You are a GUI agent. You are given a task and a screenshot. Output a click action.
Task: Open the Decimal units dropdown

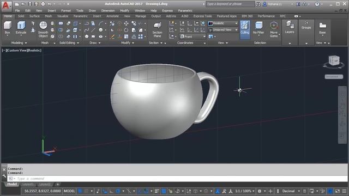291,191
